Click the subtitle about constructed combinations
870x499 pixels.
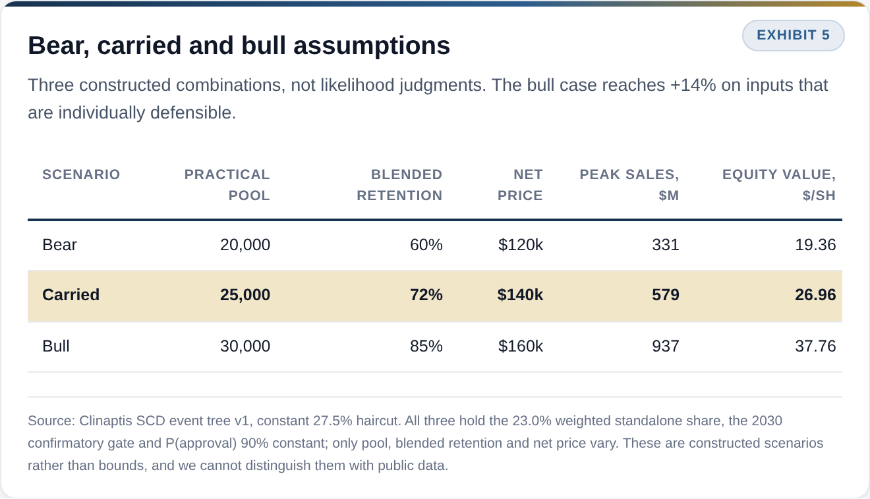coord(428,99)
